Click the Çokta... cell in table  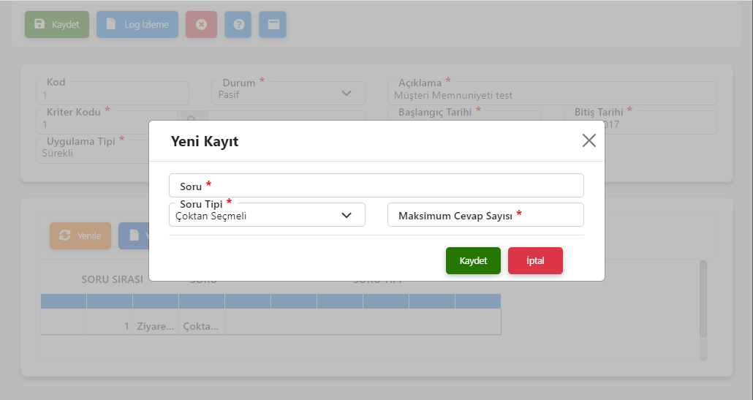(x=201, y=327)
